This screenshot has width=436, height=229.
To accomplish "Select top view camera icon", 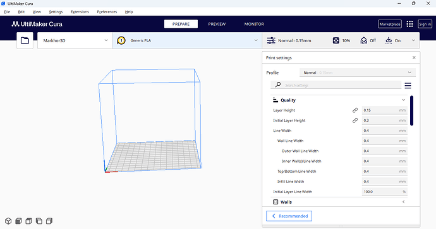I will (x=28, y=221).
